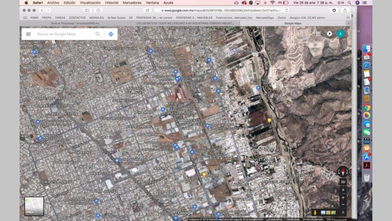Add a new Safari tab
The image size is (392, 221).
pyautogui.click(x=348, y=23)
